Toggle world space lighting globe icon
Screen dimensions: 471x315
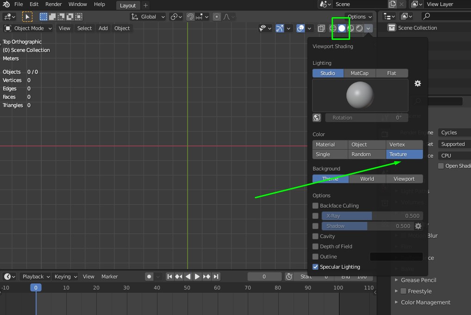point(317,118)
